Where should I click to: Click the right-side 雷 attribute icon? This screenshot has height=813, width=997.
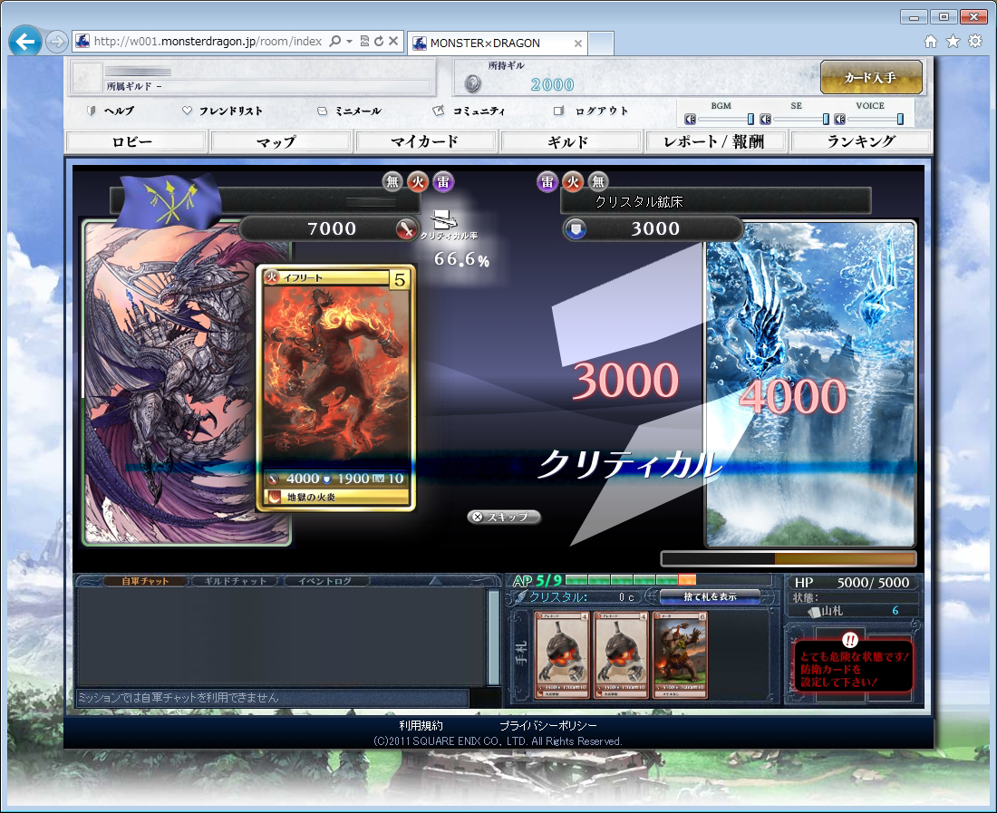pyautogui.click(x=547, y=182)
